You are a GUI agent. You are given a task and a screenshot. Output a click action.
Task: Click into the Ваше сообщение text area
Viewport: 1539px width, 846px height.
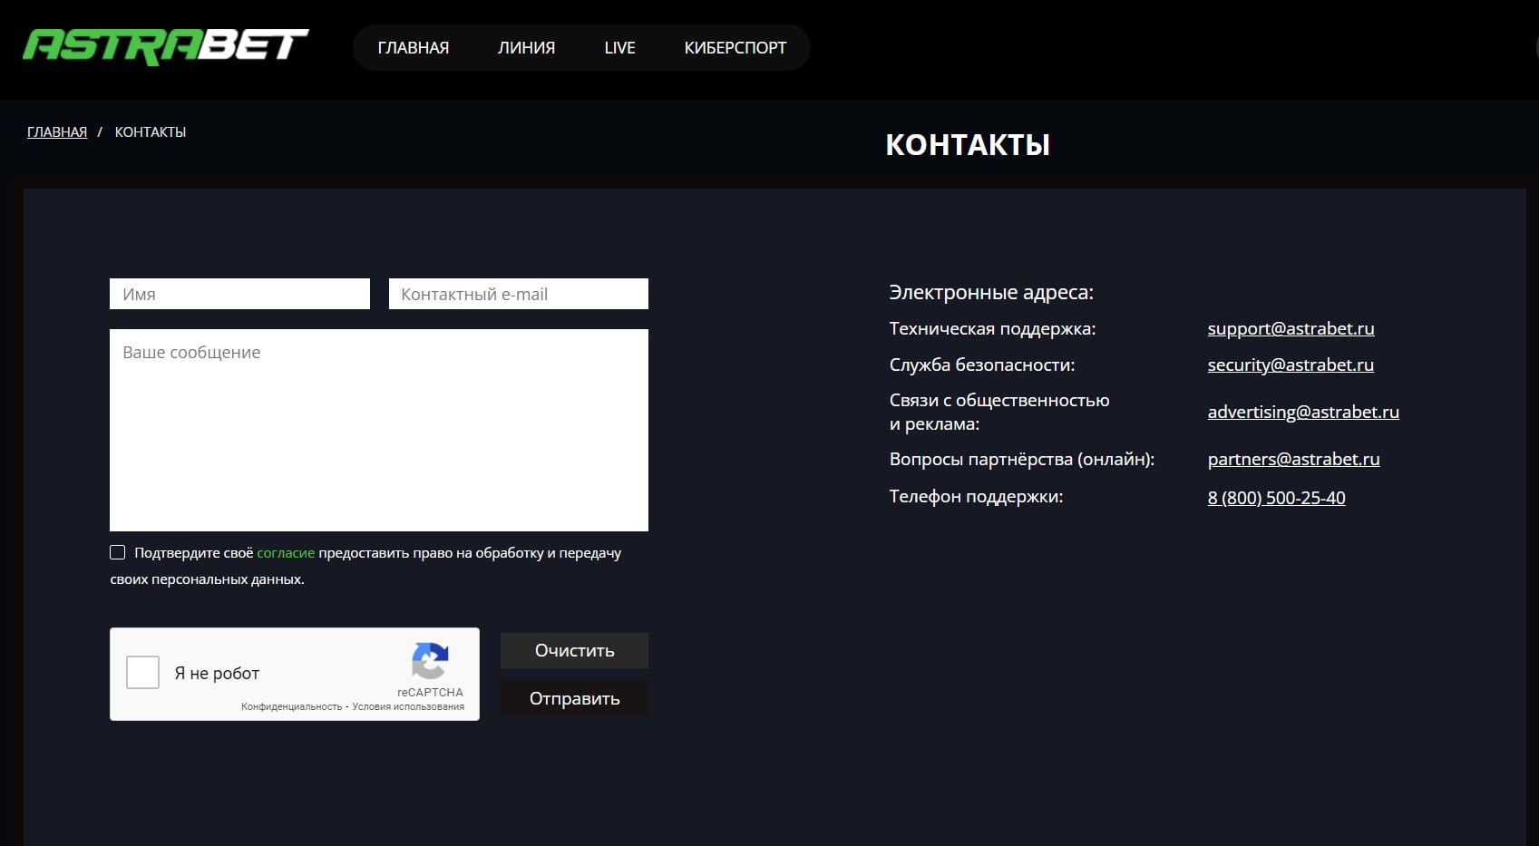coord(378,430)
